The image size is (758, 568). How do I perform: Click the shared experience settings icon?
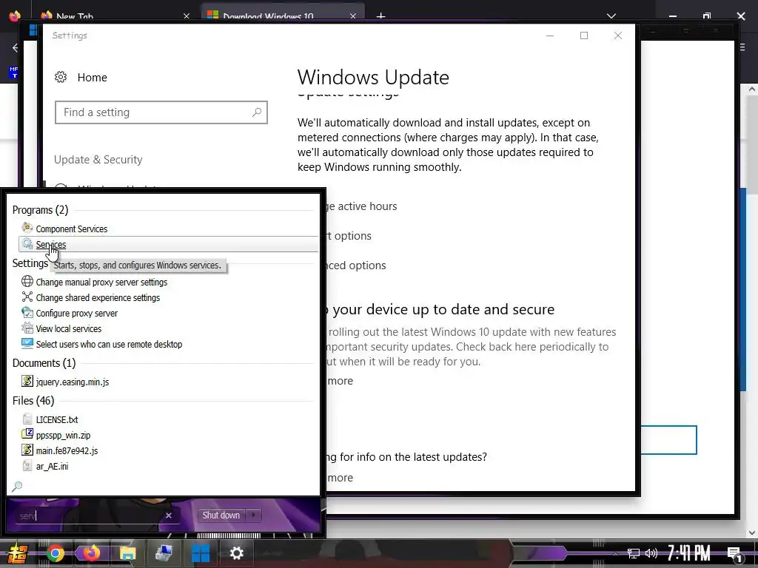[27, 297]
